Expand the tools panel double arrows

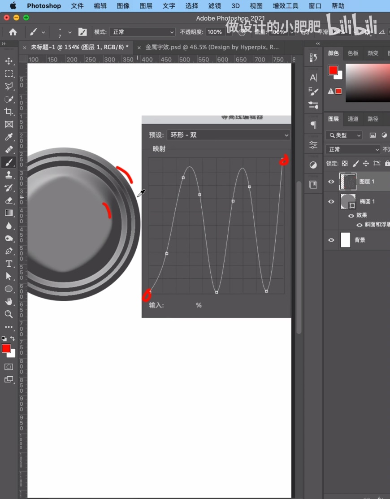click(4, 43)
